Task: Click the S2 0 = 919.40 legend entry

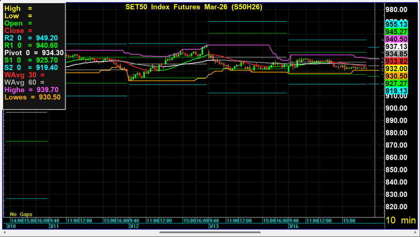Action: click(34, 67)
